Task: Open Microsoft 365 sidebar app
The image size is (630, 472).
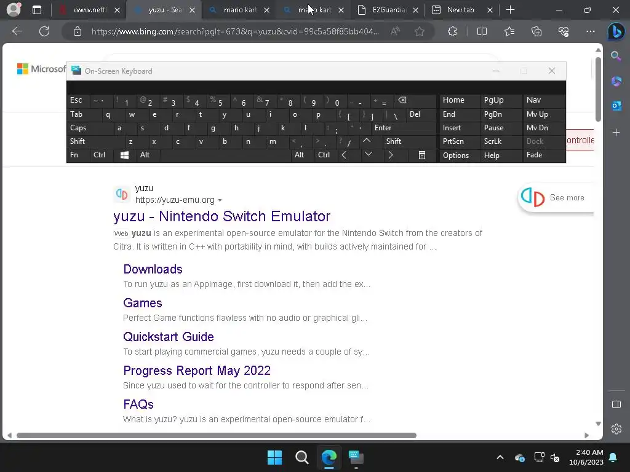Action: pos(616,81)
